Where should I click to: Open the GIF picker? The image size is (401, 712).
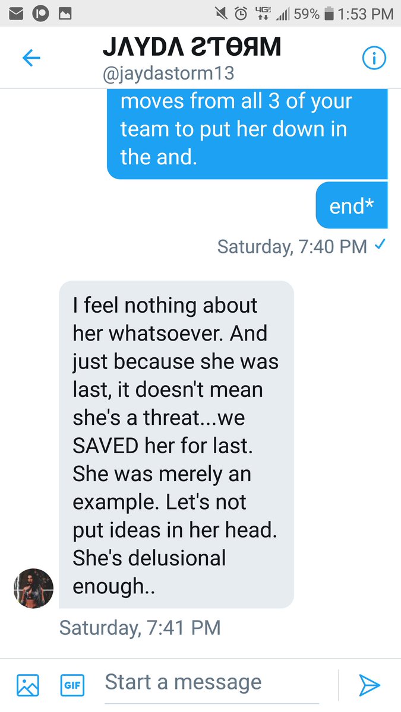click(72, 685)
